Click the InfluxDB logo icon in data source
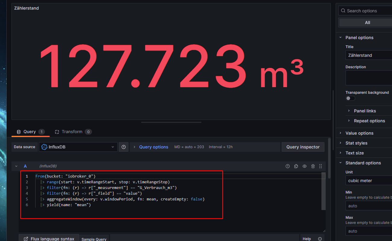This screenshot has height=241, width=392. tap(44, 147)
